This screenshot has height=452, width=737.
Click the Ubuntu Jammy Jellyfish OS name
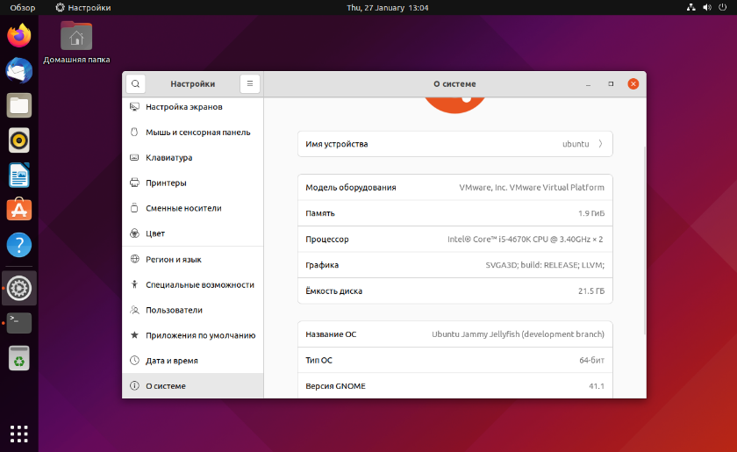[518, 334]
